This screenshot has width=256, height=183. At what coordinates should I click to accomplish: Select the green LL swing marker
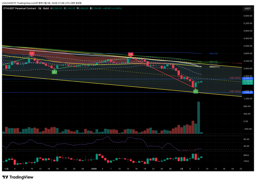196,92
